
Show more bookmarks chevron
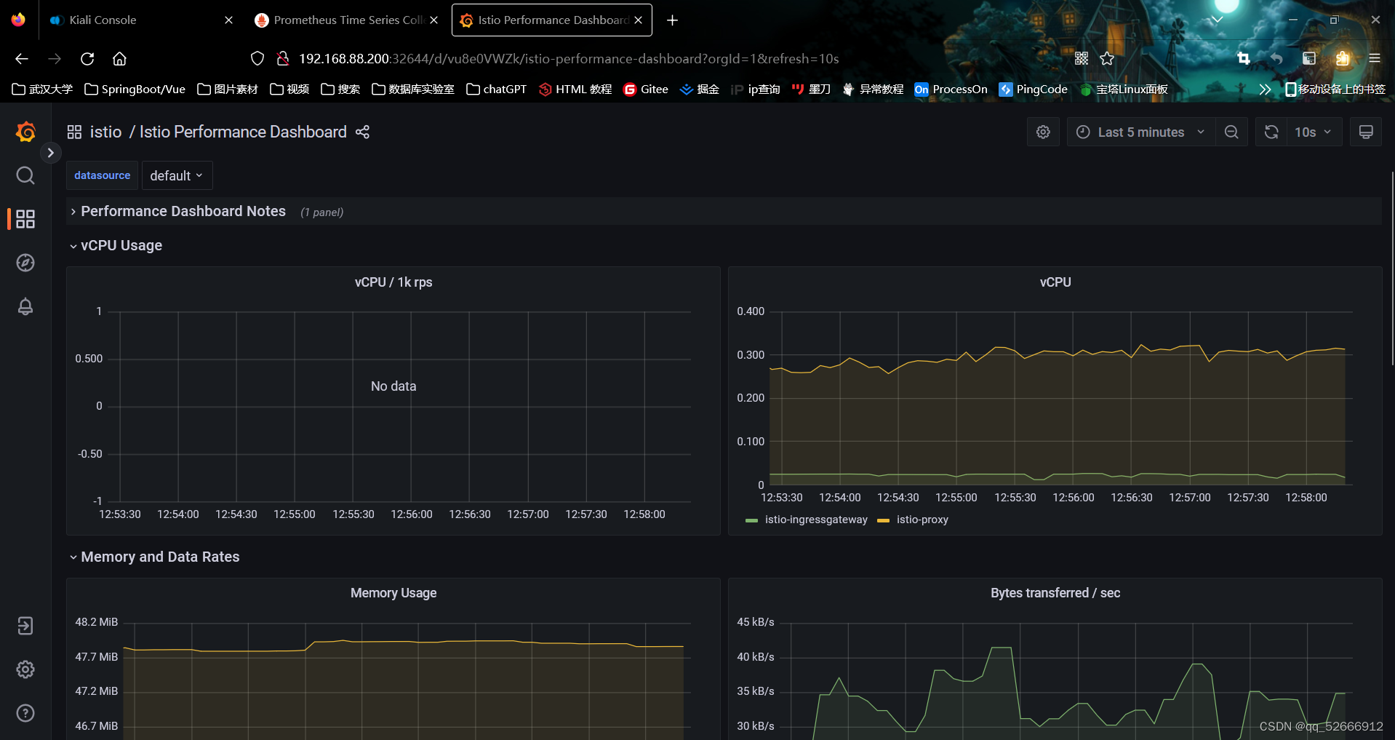tap(1265, 89)
